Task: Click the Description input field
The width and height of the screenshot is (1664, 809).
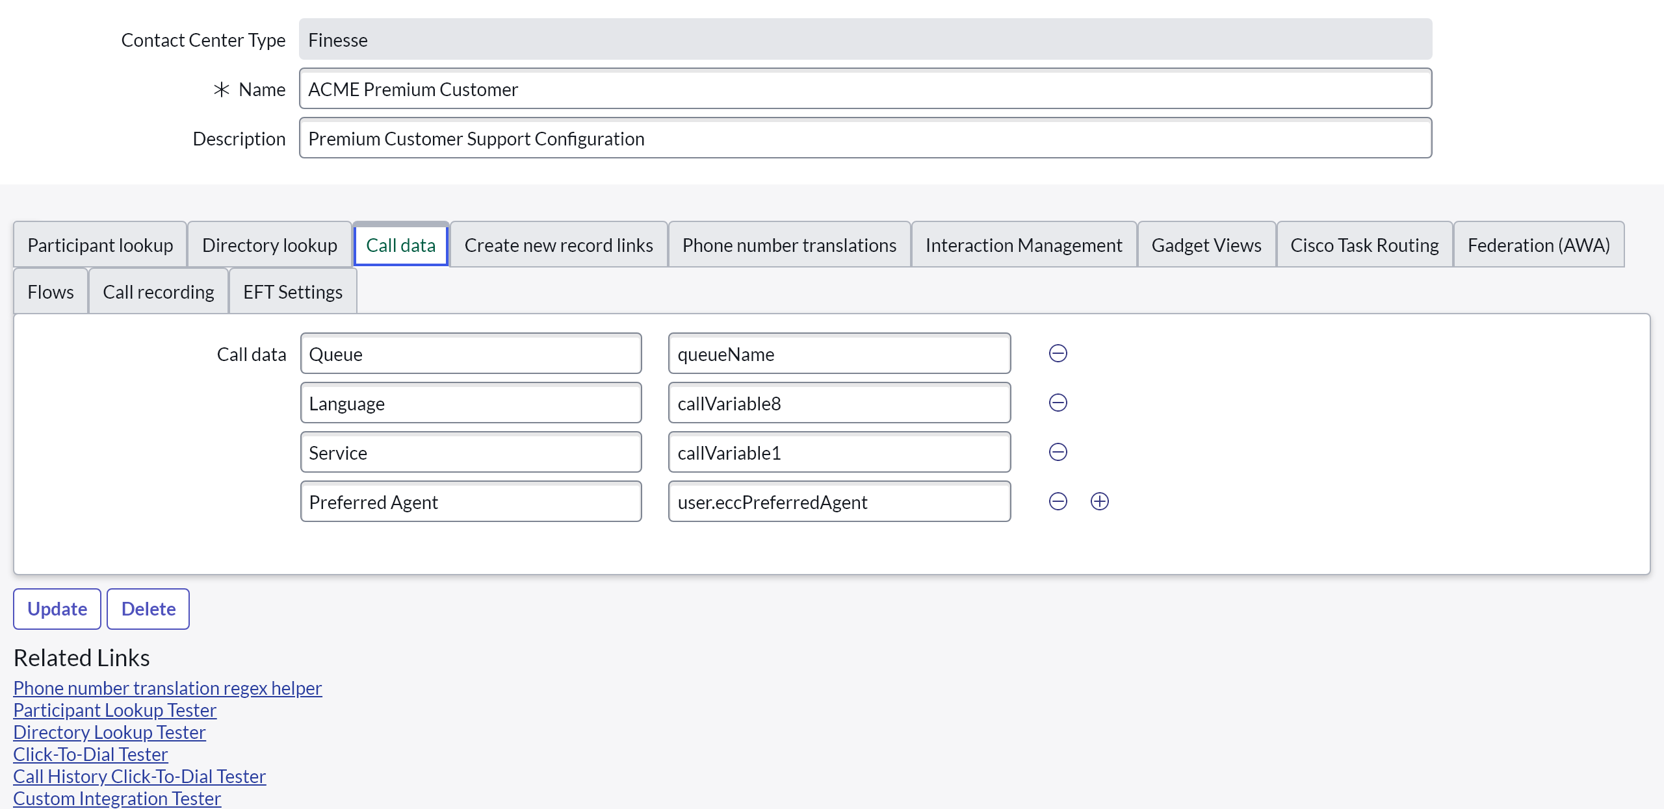Action: tap(864, 138)
